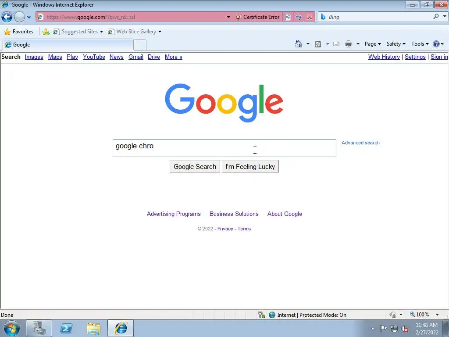This screenshot has height=337, width=449.
Task: Click the Internet Protected Mode zone indicator
Action: coord(308,315)
